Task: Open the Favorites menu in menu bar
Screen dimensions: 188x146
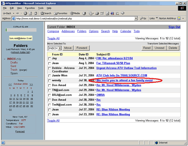Action: click(x=30, y=8)
